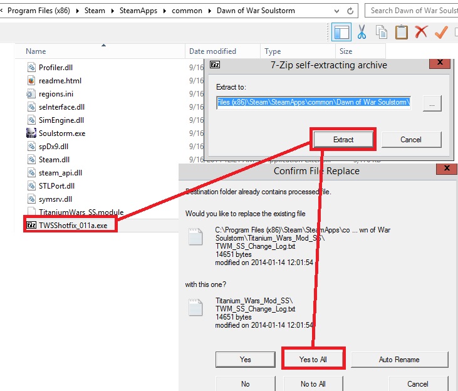
Task: Select STLPort.dll file
Action: (x=56, y=186)
